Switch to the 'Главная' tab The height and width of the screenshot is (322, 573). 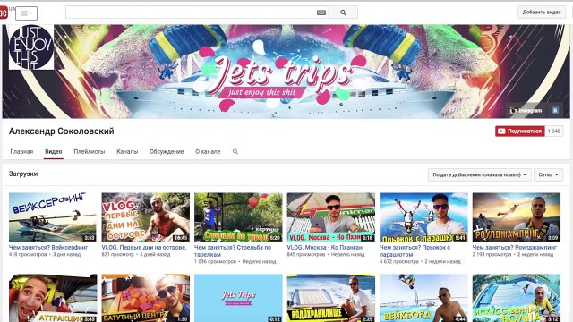pos(21,151)
